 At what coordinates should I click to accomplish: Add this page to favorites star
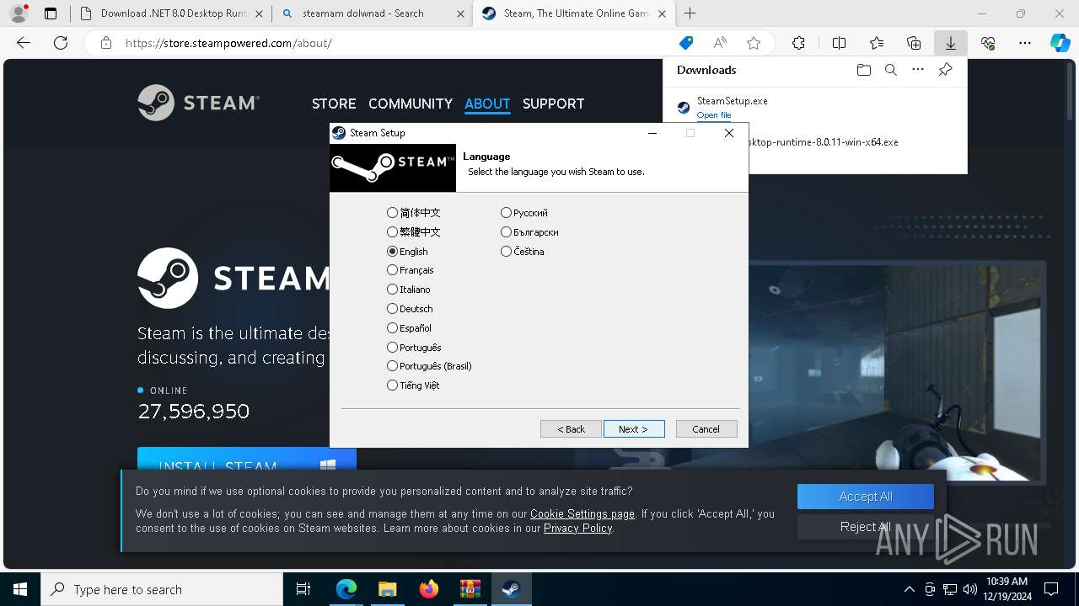coord(754,43)
